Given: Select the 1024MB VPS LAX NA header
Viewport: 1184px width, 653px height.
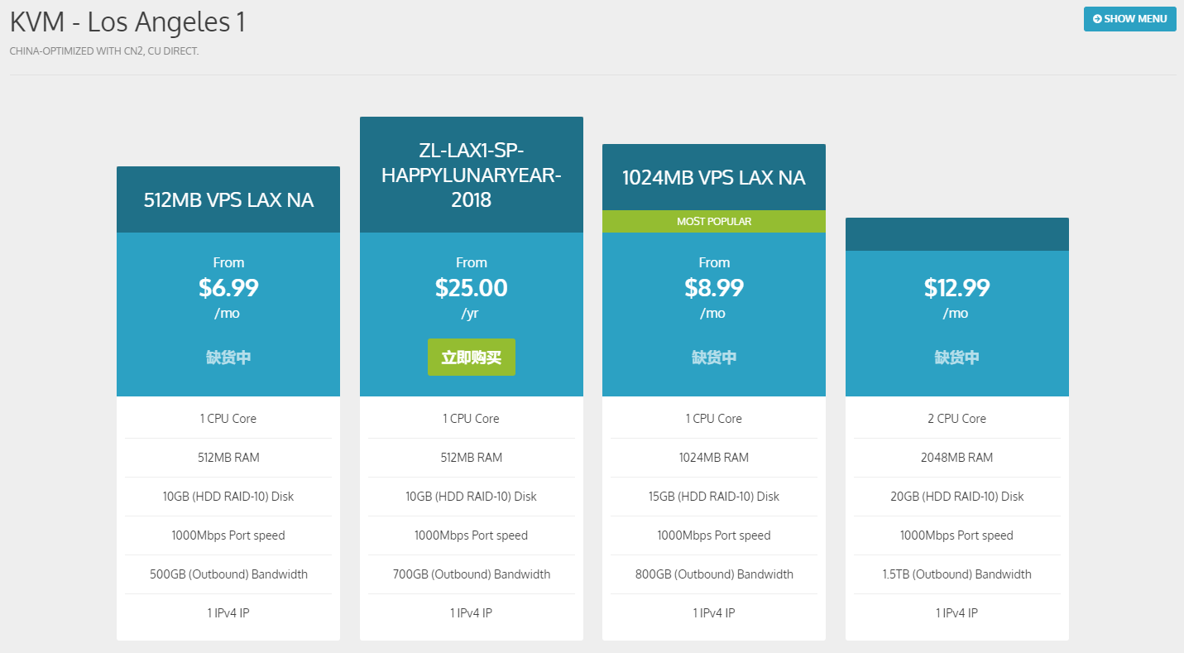Looking at the screenshot, I should [714, 177].
